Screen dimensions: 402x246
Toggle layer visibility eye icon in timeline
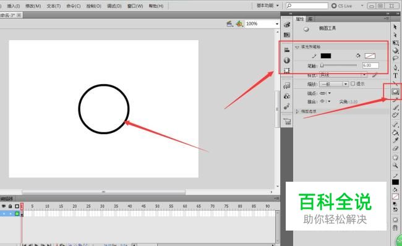pos(4,206)
